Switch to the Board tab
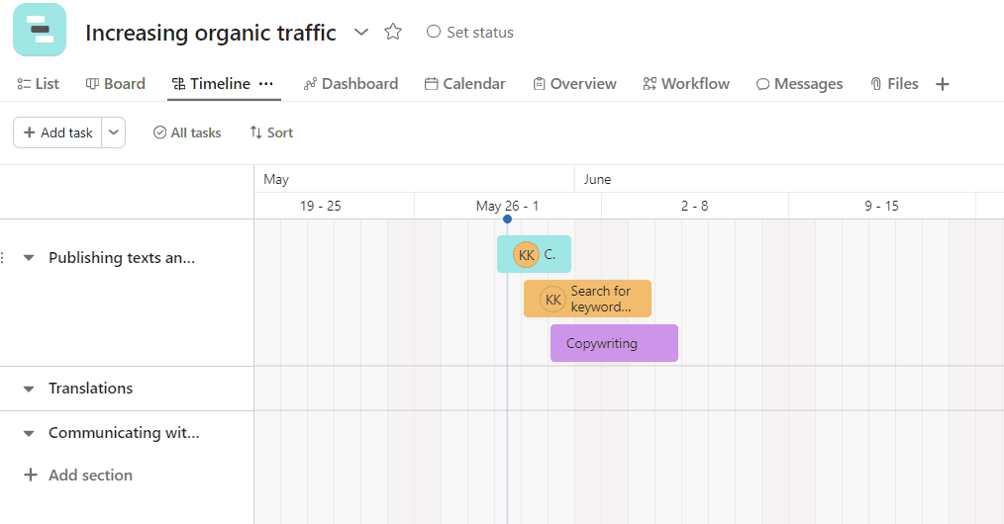 [116, 84]
